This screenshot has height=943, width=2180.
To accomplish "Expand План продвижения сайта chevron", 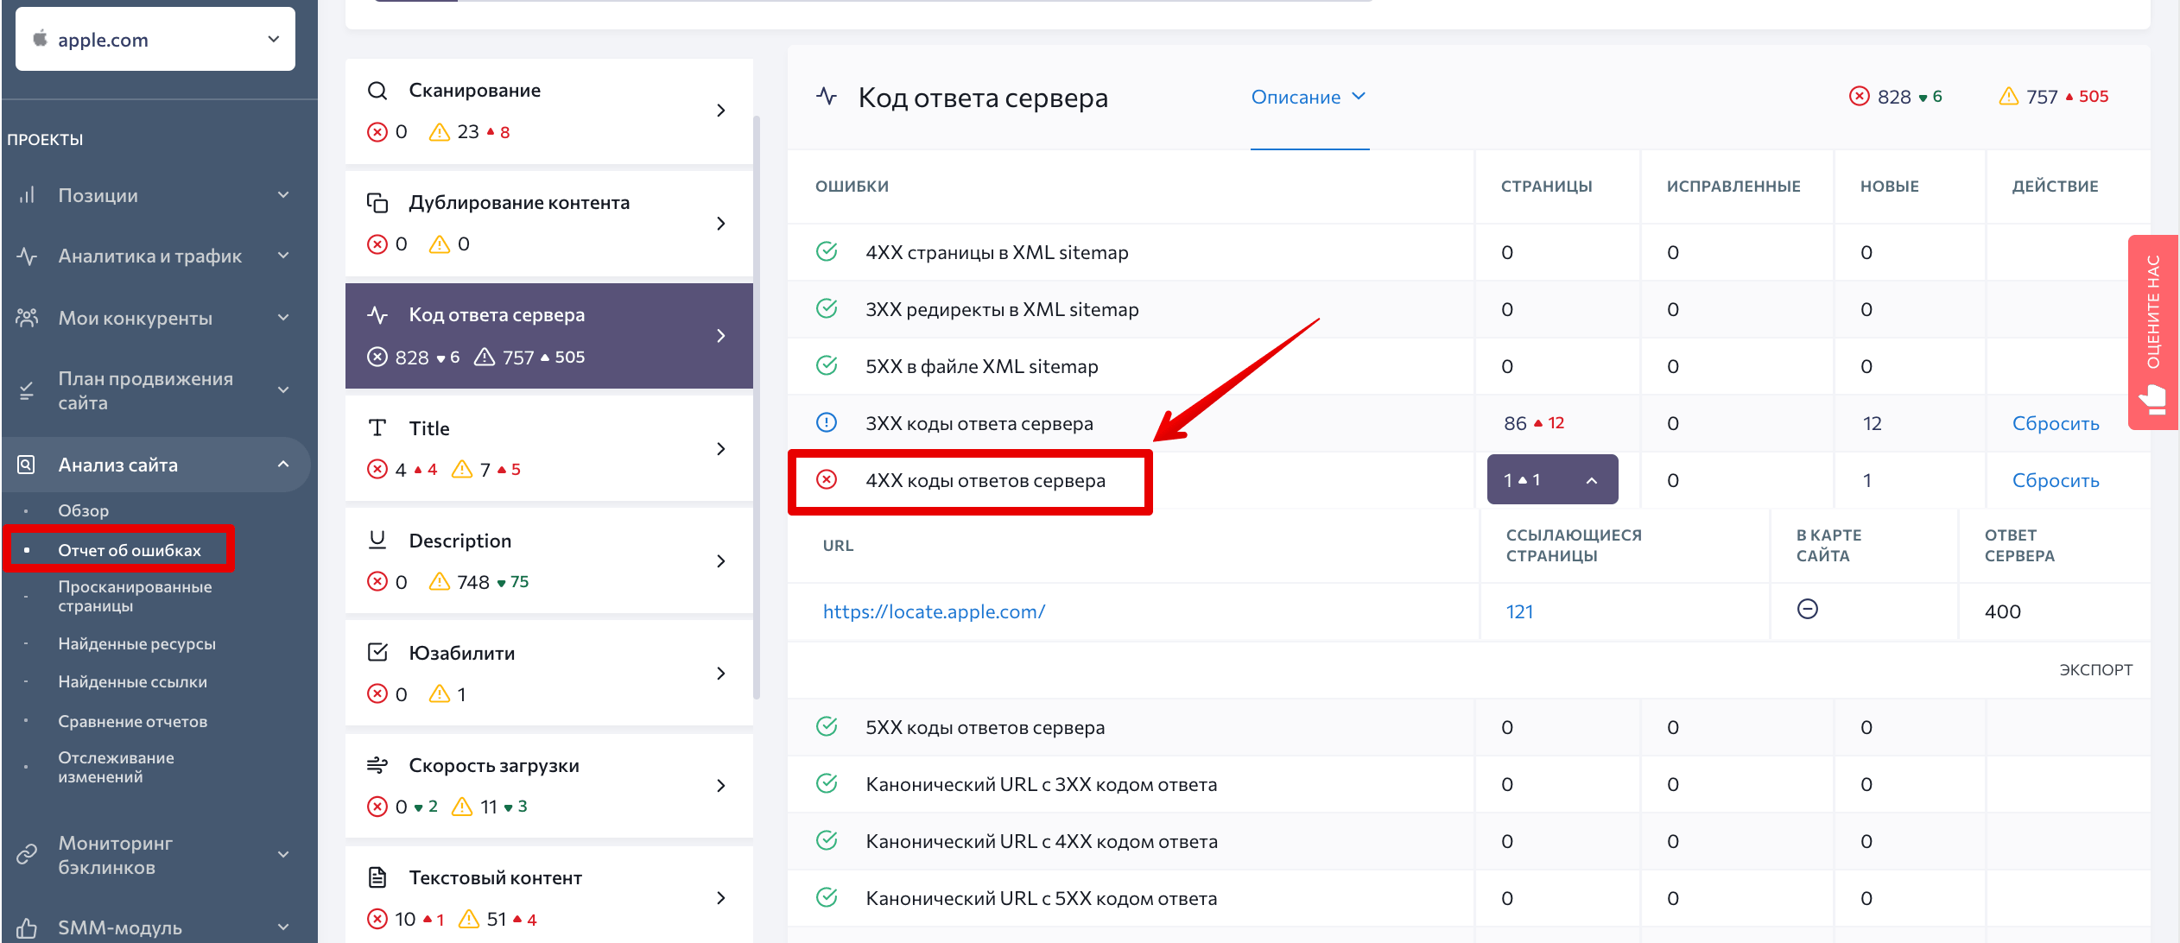I will (x=283, y=390).
